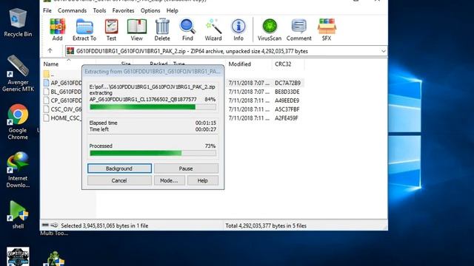This screenshot has height=266, width=474.
Task: Select the HOME_CSC file row
Action: pos(62,117)
